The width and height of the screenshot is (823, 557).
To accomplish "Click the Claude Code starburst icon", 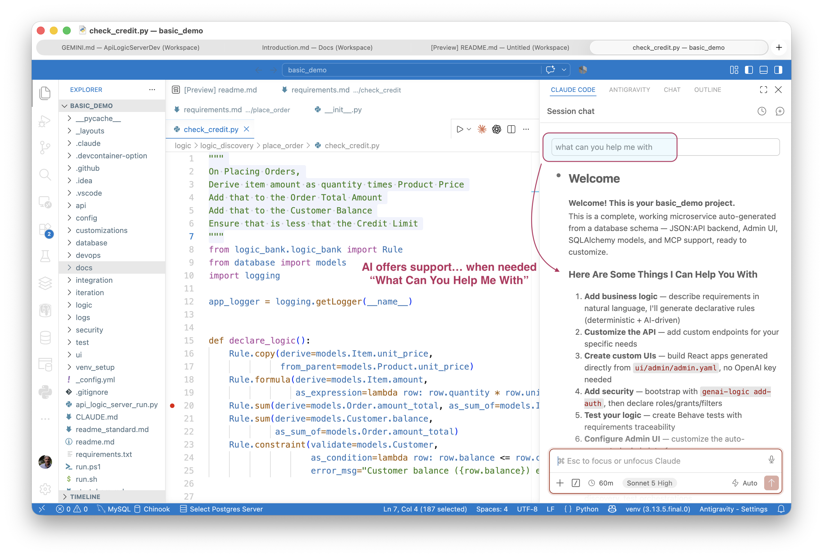I will pyautogui.click(x=482, y=129).
